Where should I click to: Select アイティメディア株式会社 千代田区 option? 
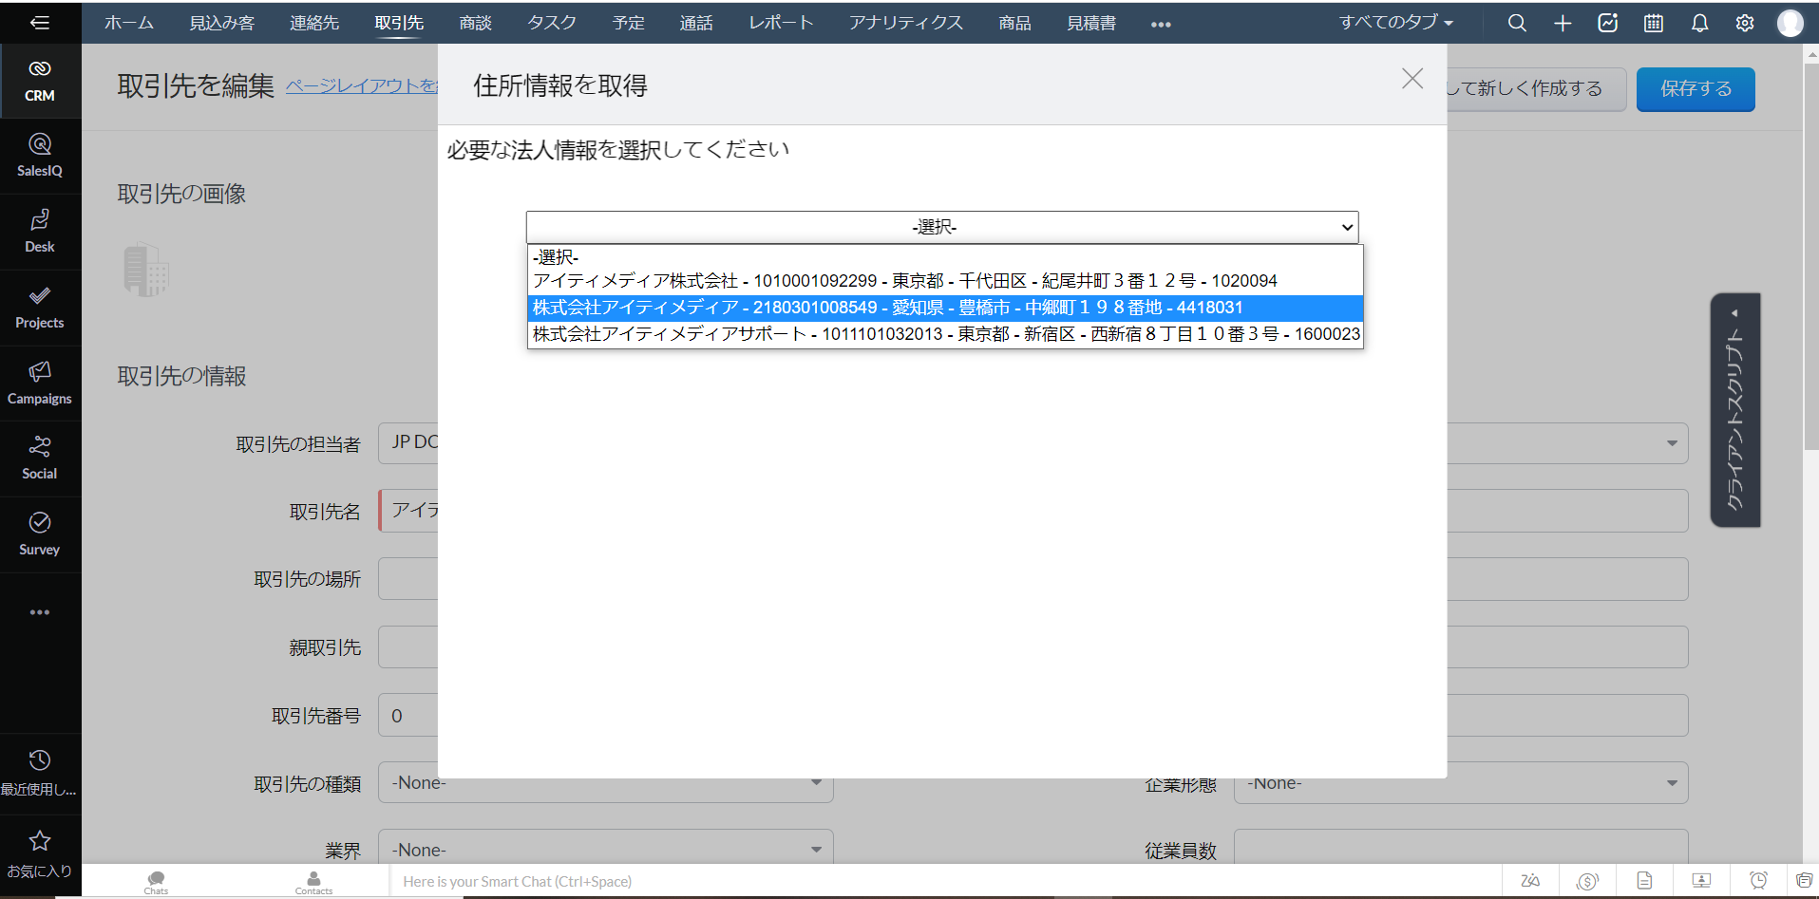tap(945, 281)
